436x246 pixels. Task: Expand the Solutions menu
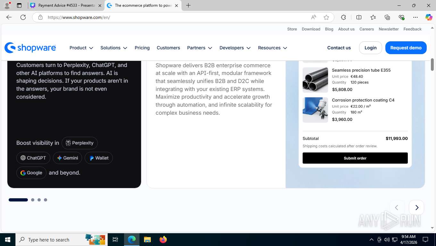pyautogui.click(x=114, y=48)
